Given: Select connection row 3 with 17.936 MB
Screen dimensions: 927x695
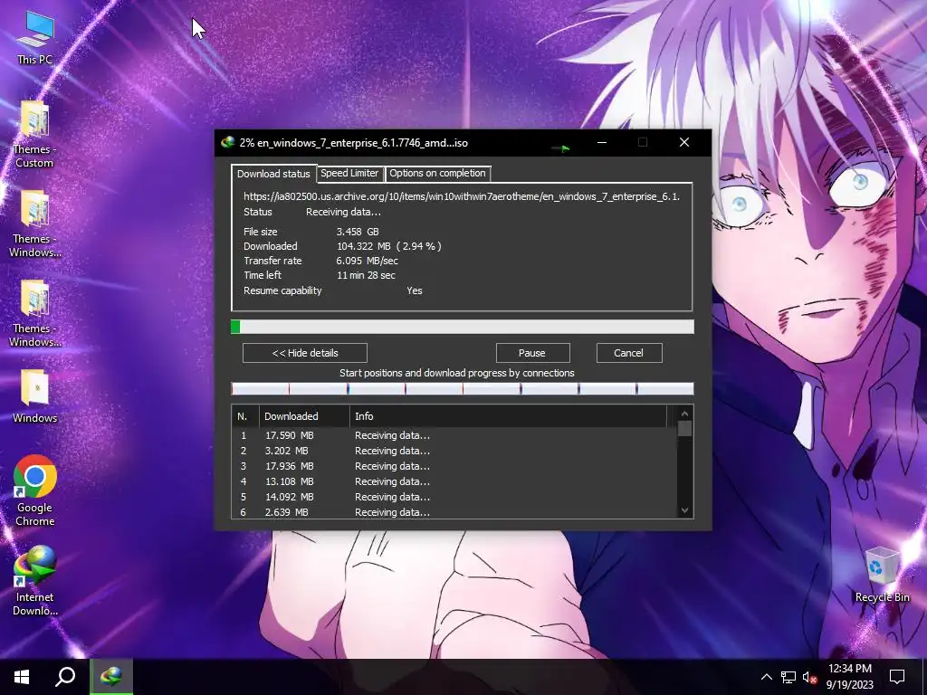Looking at the screenshot, I should point(454,466).
